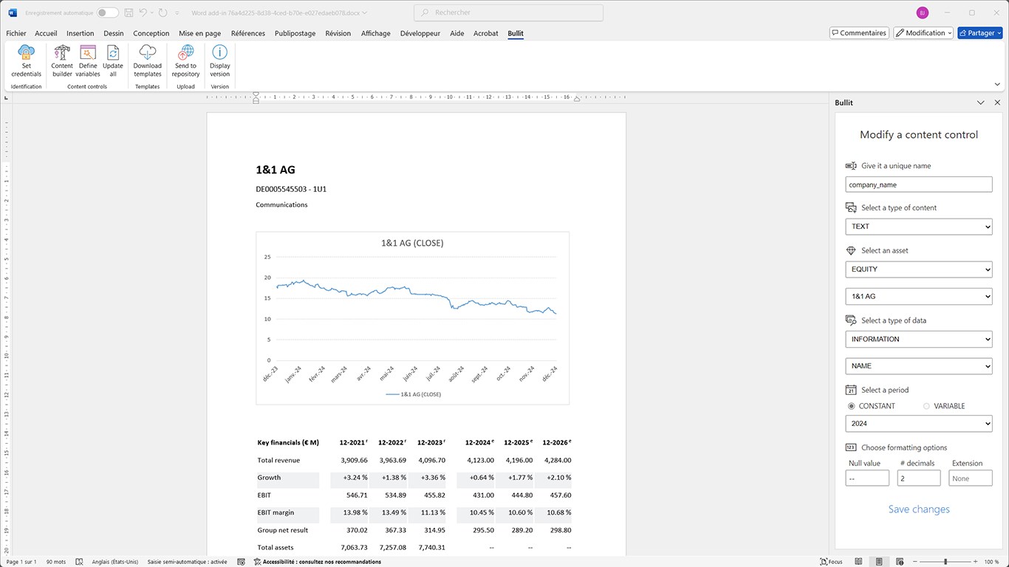Open the Modification mode dropdown
Image resolution: width=1009 pixels, height=567 pixels.
pos(923,33)
